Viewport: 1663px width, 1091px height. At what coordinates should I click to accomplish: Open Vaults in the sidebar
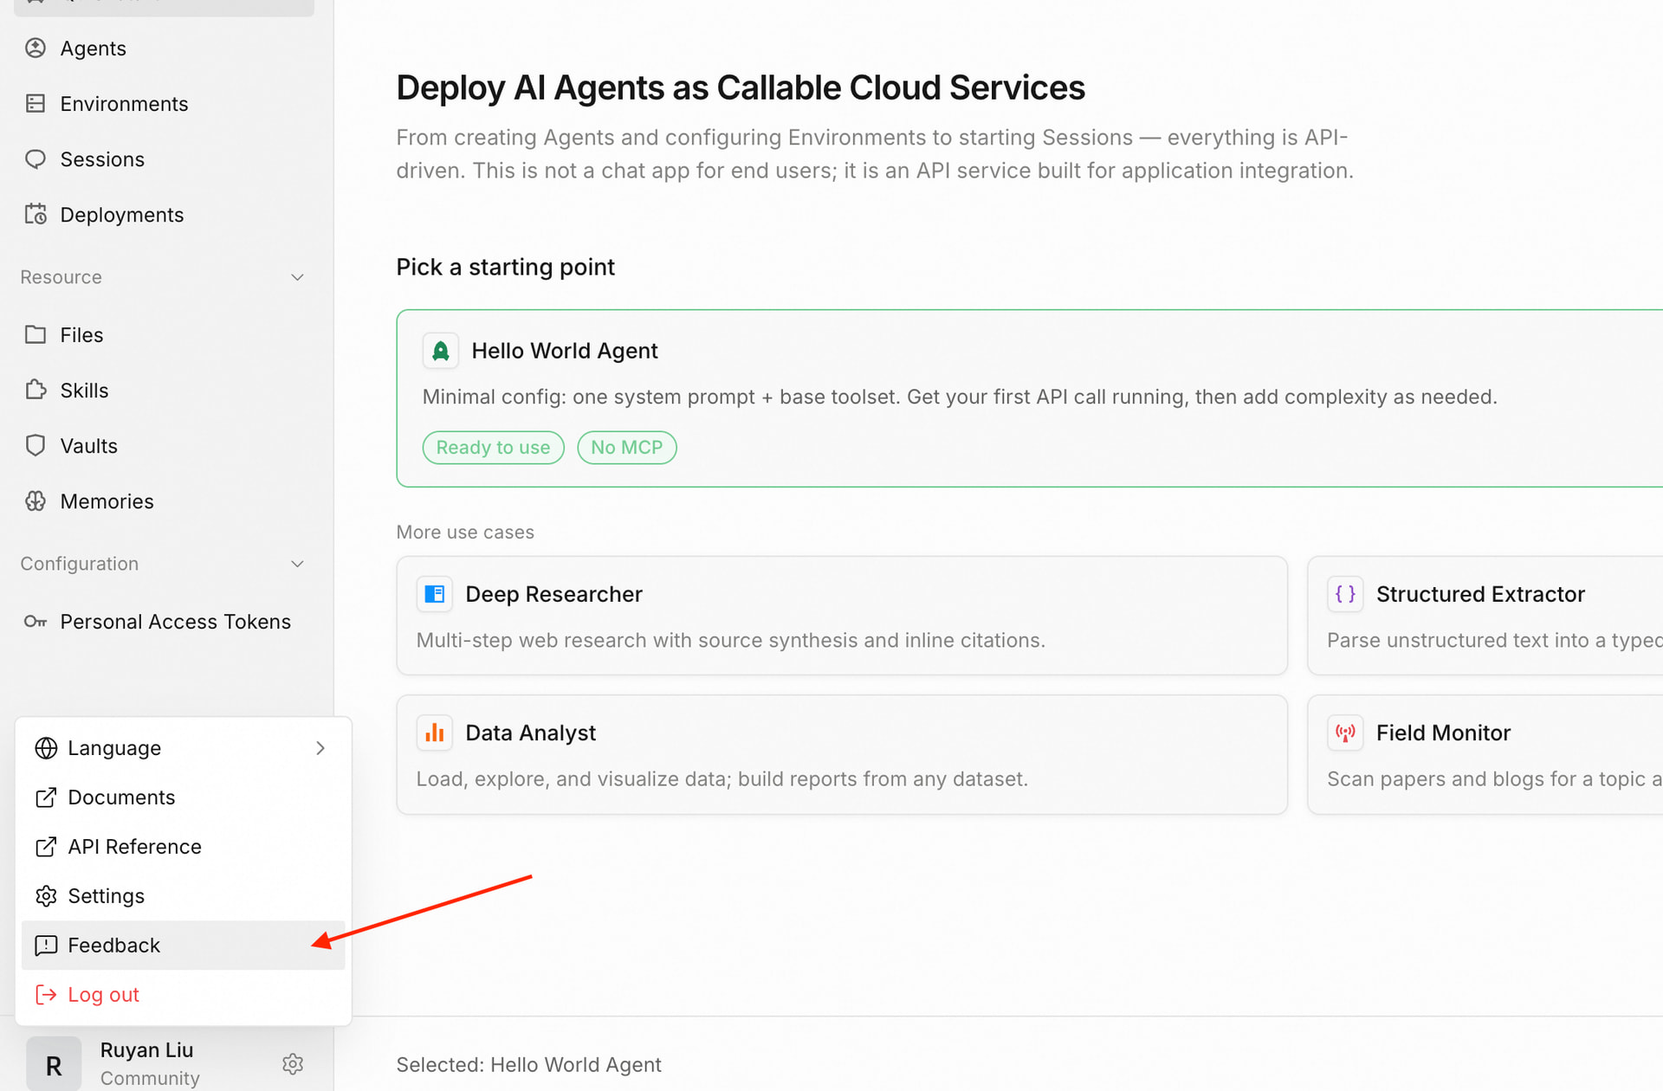pos(165,446)
